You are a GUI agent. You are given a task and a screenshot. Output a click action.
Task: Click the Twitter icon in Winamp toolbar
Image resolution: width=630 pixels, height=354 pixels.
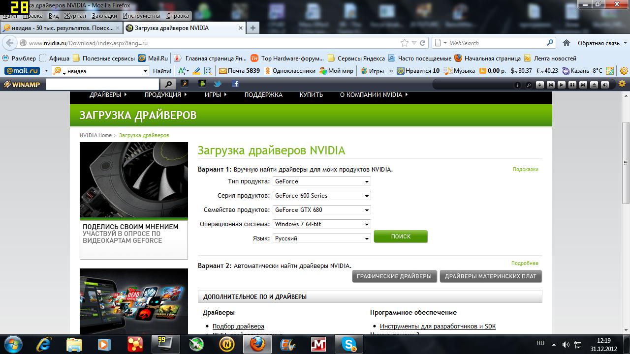coord(217,84)
